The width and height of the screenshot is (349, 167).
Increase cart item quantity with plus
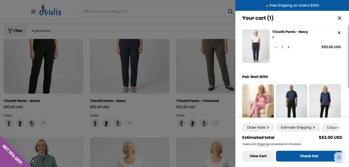(x=289, y=47)
